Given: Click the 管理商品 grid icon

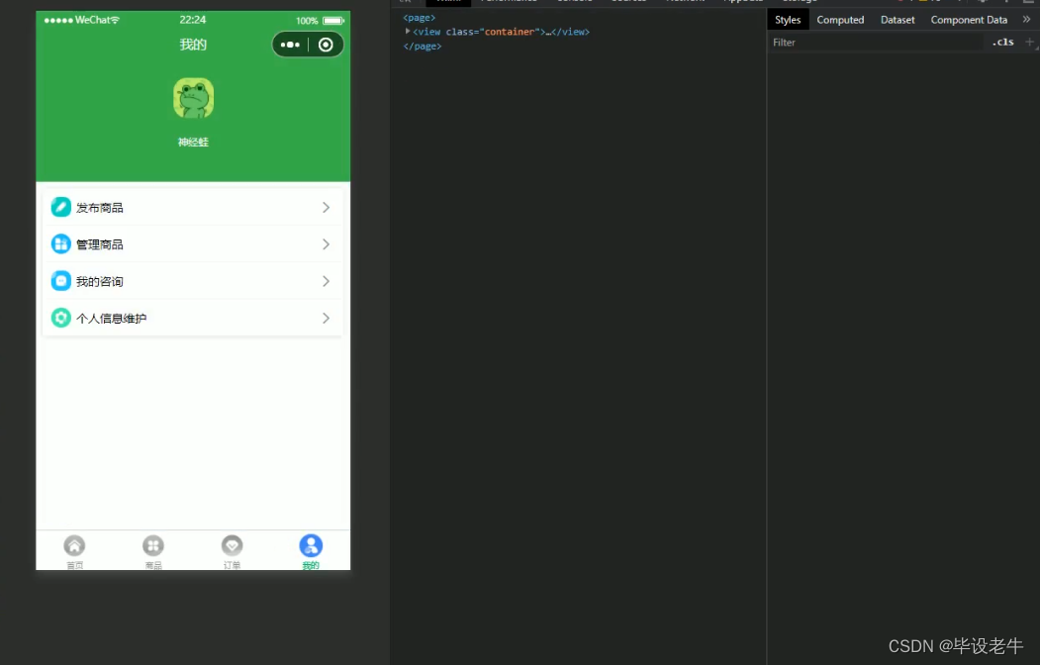Looking at the screenshot, I should pos(61,244).
